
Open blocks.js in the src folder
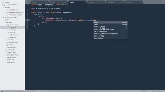pos(11,40)
